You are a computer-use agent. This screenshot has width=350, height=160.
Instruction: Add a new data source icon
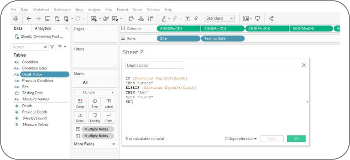[x=57, y=19]
